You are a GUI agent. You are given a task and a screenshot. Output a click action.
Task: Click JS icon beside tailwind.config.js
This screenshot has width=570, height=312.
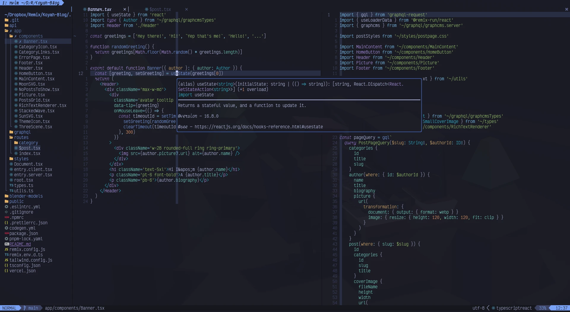point(7,260)
